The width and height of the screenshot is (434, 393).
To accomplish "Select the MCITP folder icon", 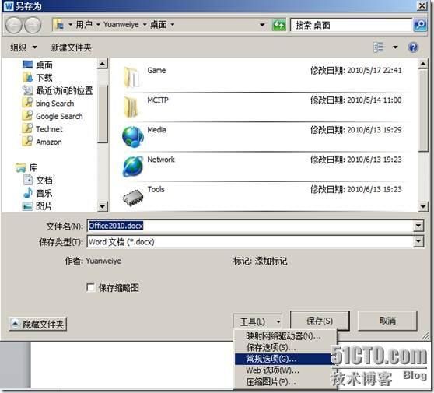I will tap(131, 107).
